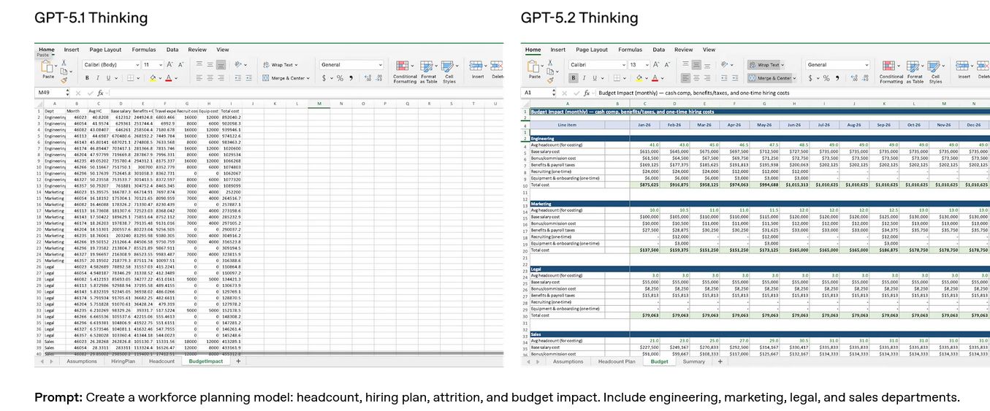The height and width of the screenshot is (411, 990).
Task: Switch to the Summary sheet tab
Action: coord(693,361)
